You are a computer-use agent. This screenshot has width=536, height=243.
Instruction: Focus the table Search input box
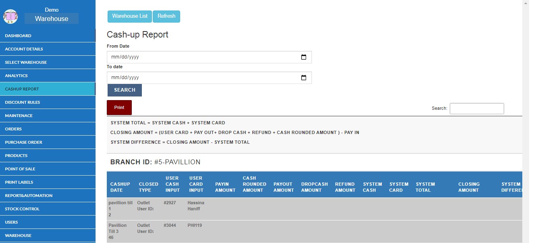click(476, 108)
